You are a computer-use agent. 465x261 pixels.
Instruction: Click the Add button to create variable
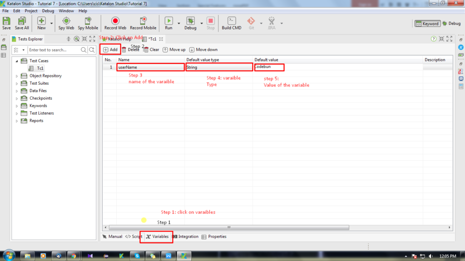(x=110, y=49)
